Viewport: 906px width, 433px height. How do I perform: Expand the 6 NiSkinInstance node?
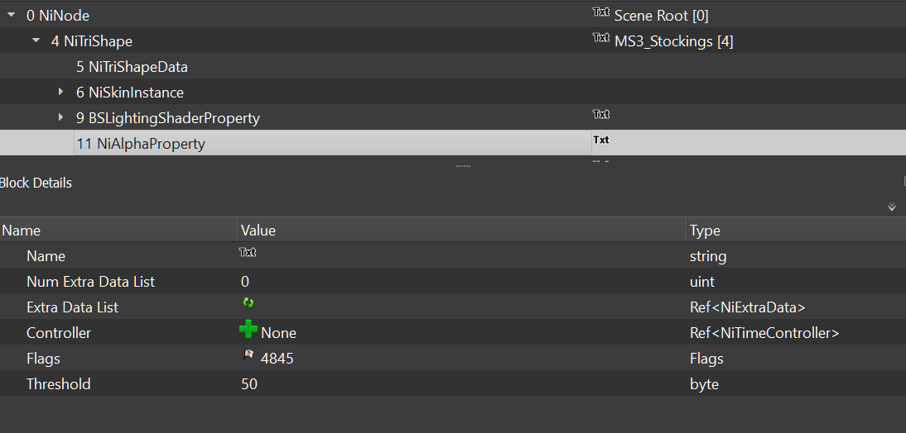[60, 92]
